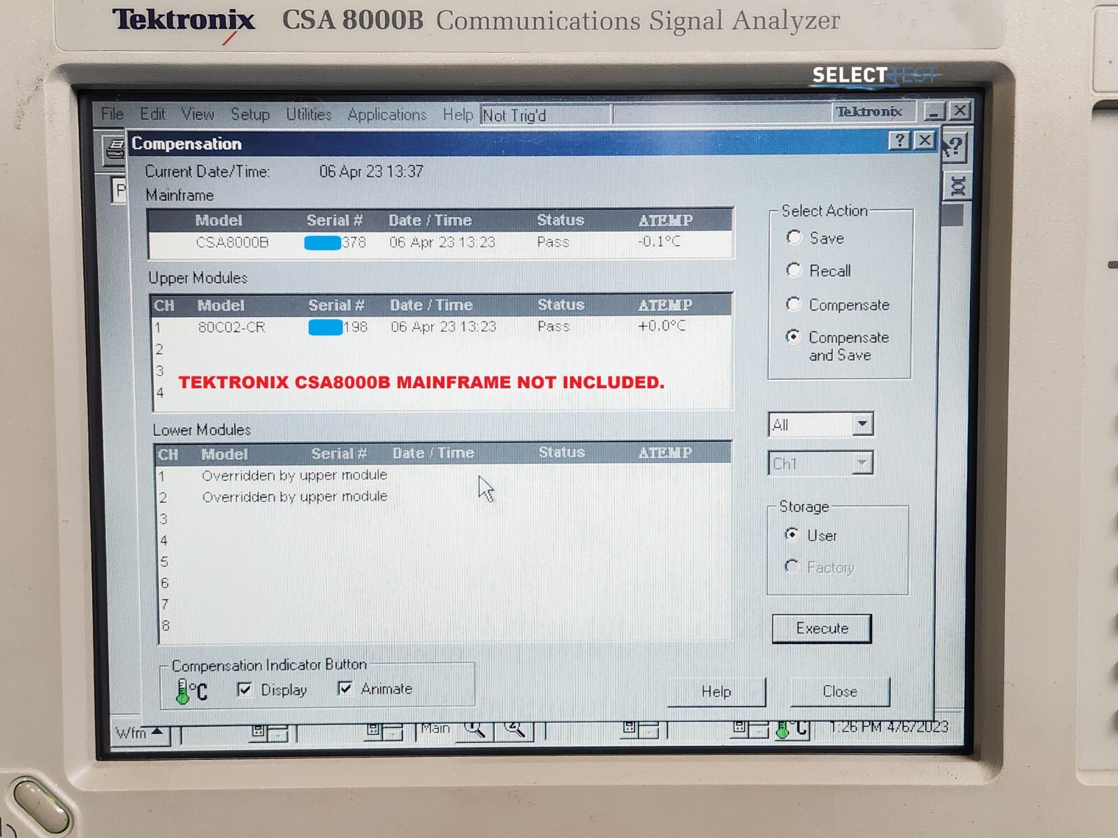Select the Save radio button under Select Action
This screenshot has height=838, width=1118.
(794, 238)
